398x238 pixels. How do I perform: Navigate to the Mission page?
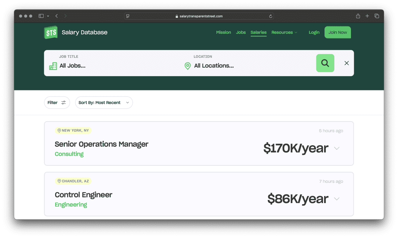[223, 33]
